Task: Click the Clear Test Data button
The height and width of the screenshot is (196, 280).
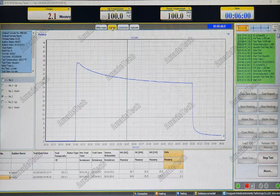Action: tap(248, 94)
